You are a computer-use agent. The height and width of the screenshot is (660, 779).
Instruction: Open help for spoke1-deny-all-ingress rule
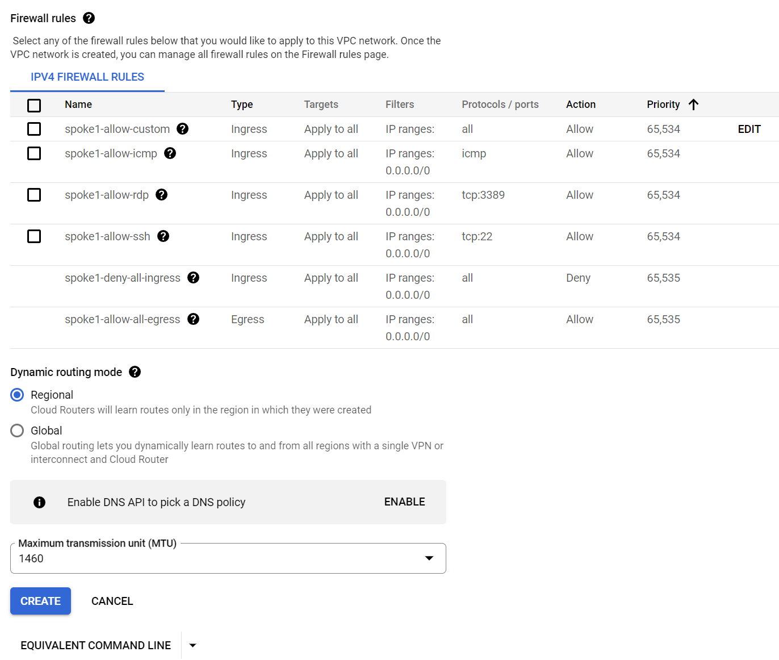point(193,278)
